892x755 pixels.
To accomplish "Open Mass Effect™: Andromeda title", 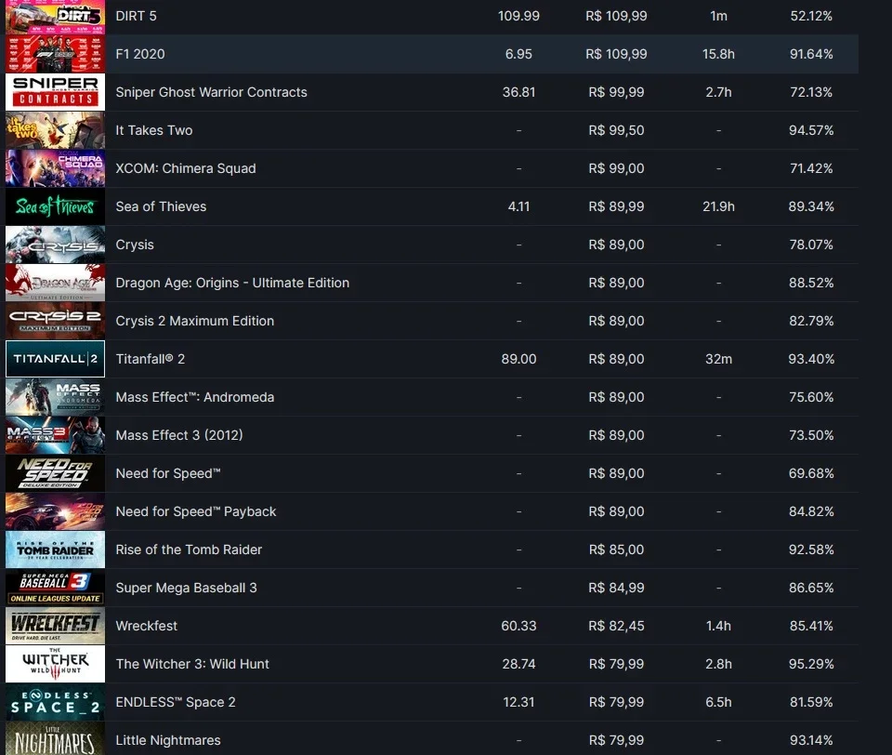I will point(194,397).
